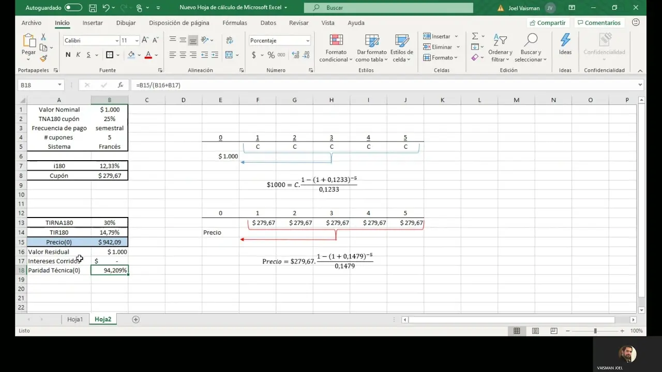Viewport: 662px width, 372px height.
Task: Click the Wrap Text icon
Action: click(229, 40)
